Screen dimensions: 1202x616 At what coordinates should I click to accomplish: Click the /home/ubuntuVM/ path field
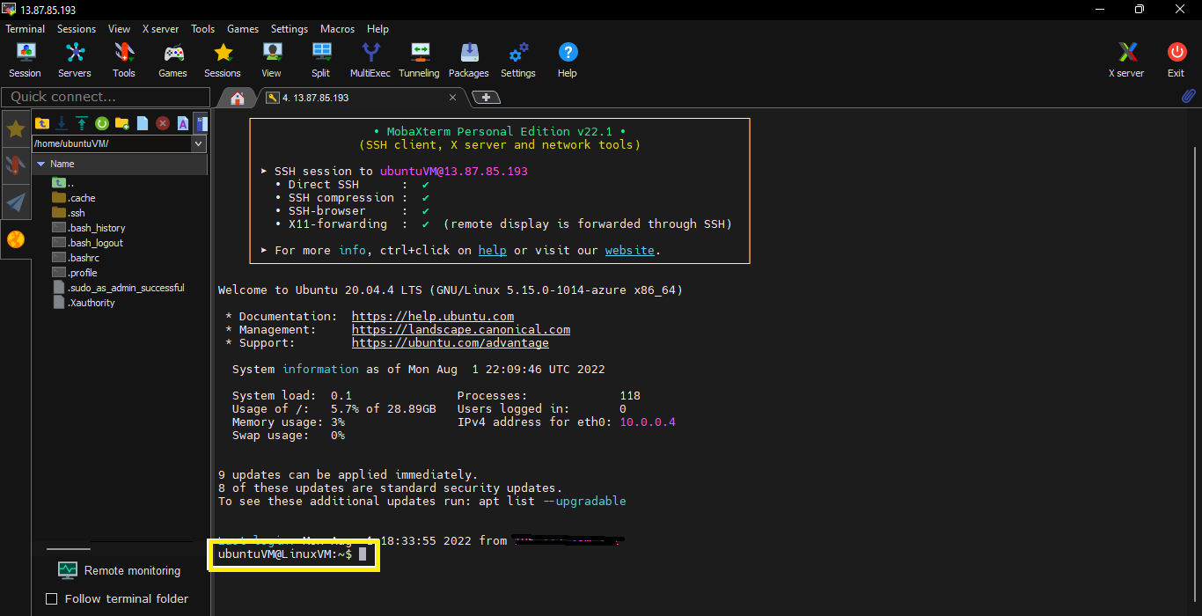point(112,143)
